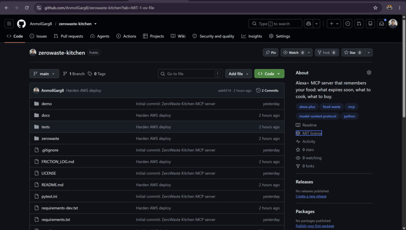The height and width of the screenshot is (230, 406).
Task: Open the notifications inbox icon
Action: 382,24
